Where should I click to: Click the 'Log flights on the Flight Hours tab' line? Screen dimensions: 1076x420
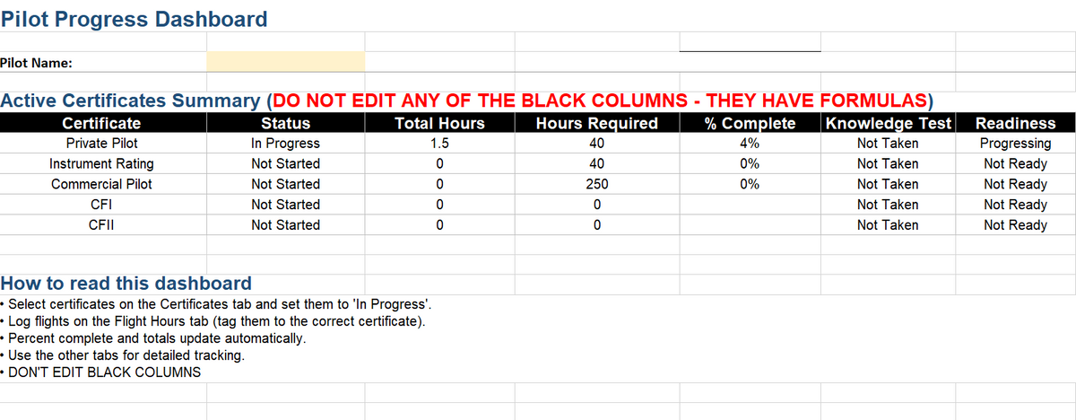click(213, 321)
